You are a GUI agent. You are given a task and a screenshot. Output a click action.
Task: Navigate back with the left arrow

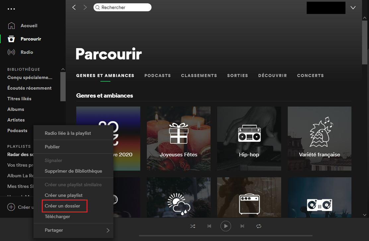[74, 7]
